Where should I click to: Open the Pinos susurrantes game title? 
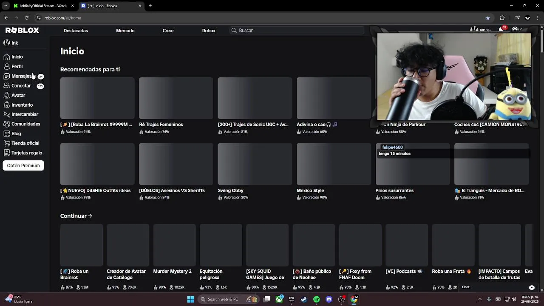click(x=394, y=190)
